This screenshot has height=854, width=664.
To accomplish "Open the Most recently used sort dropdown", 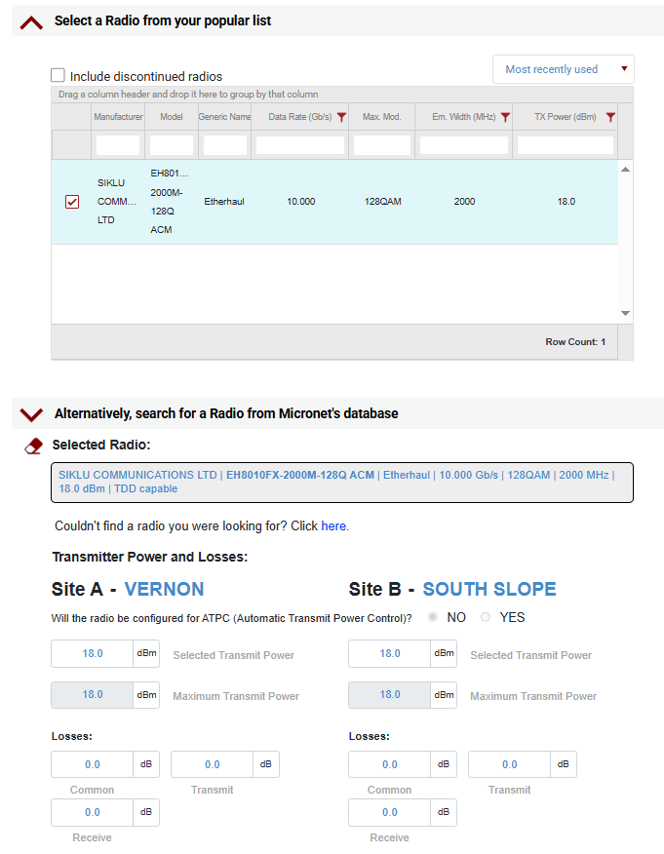I will (x=564, y=69).
